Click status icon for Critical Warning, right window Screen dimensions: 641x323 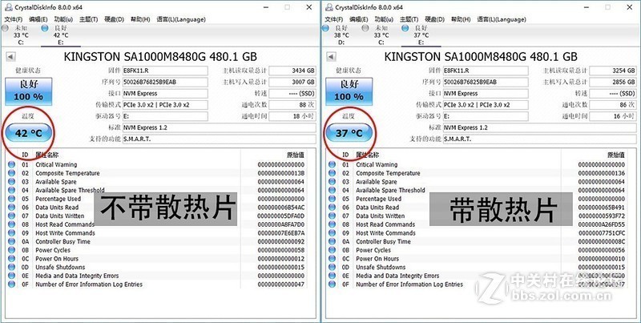(332, 164)
